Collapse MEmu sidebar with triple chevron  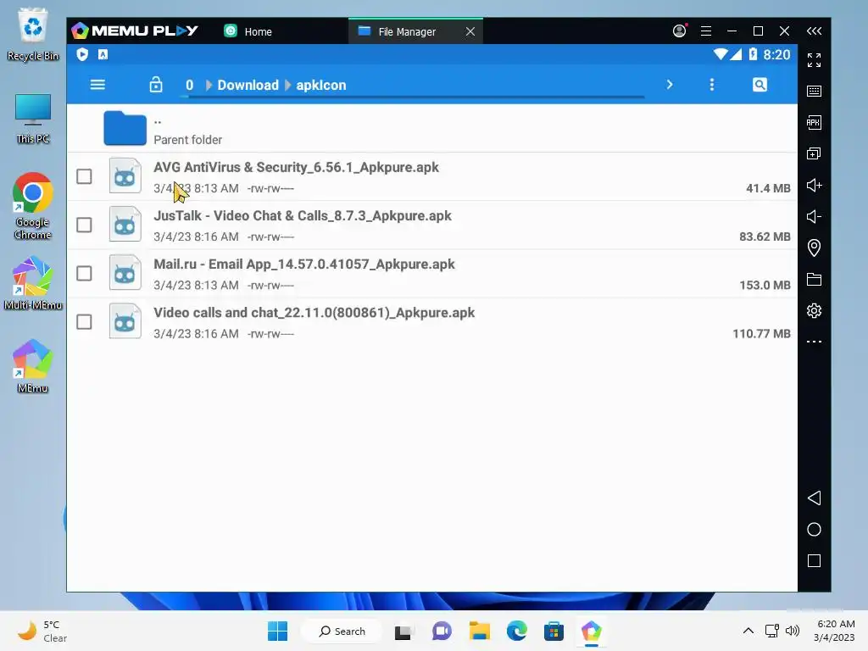coord(814,31)
